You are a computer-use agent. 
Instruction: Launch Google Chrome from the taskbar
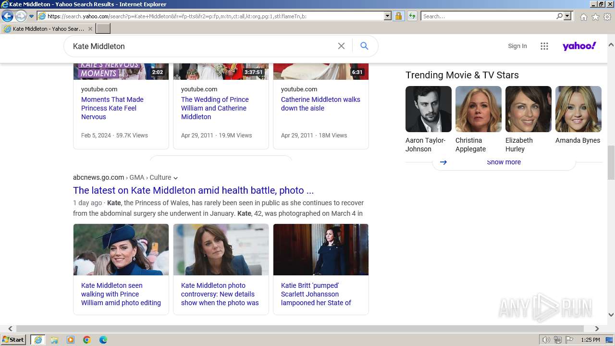(x=87, y=340)
